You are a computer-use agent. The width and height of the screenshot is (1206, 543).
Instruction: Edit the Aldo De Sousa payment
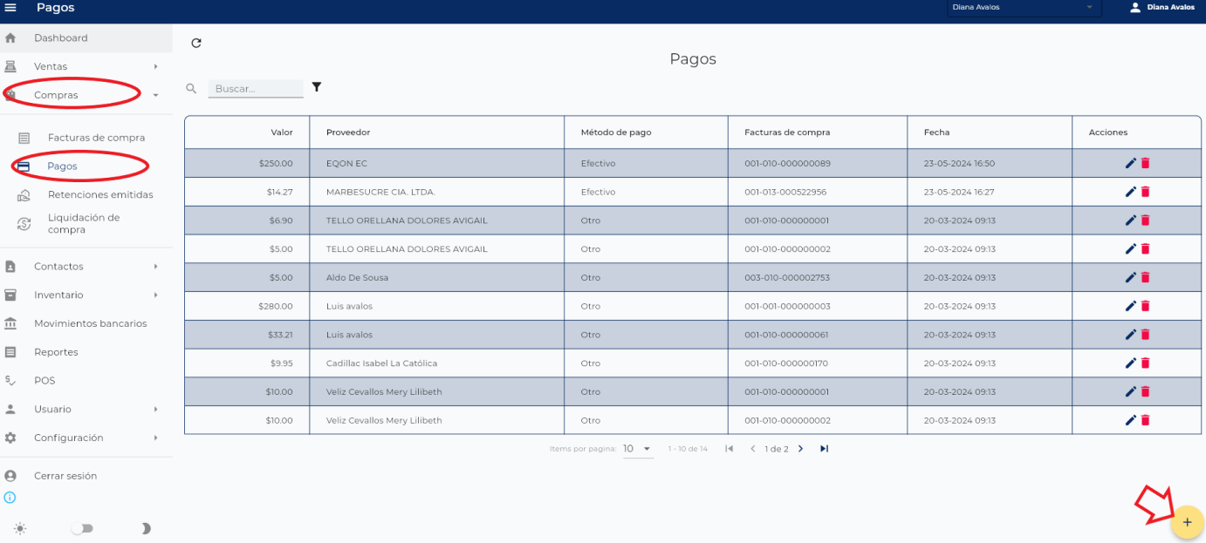pyautogui.click(x=1131, y=277)
